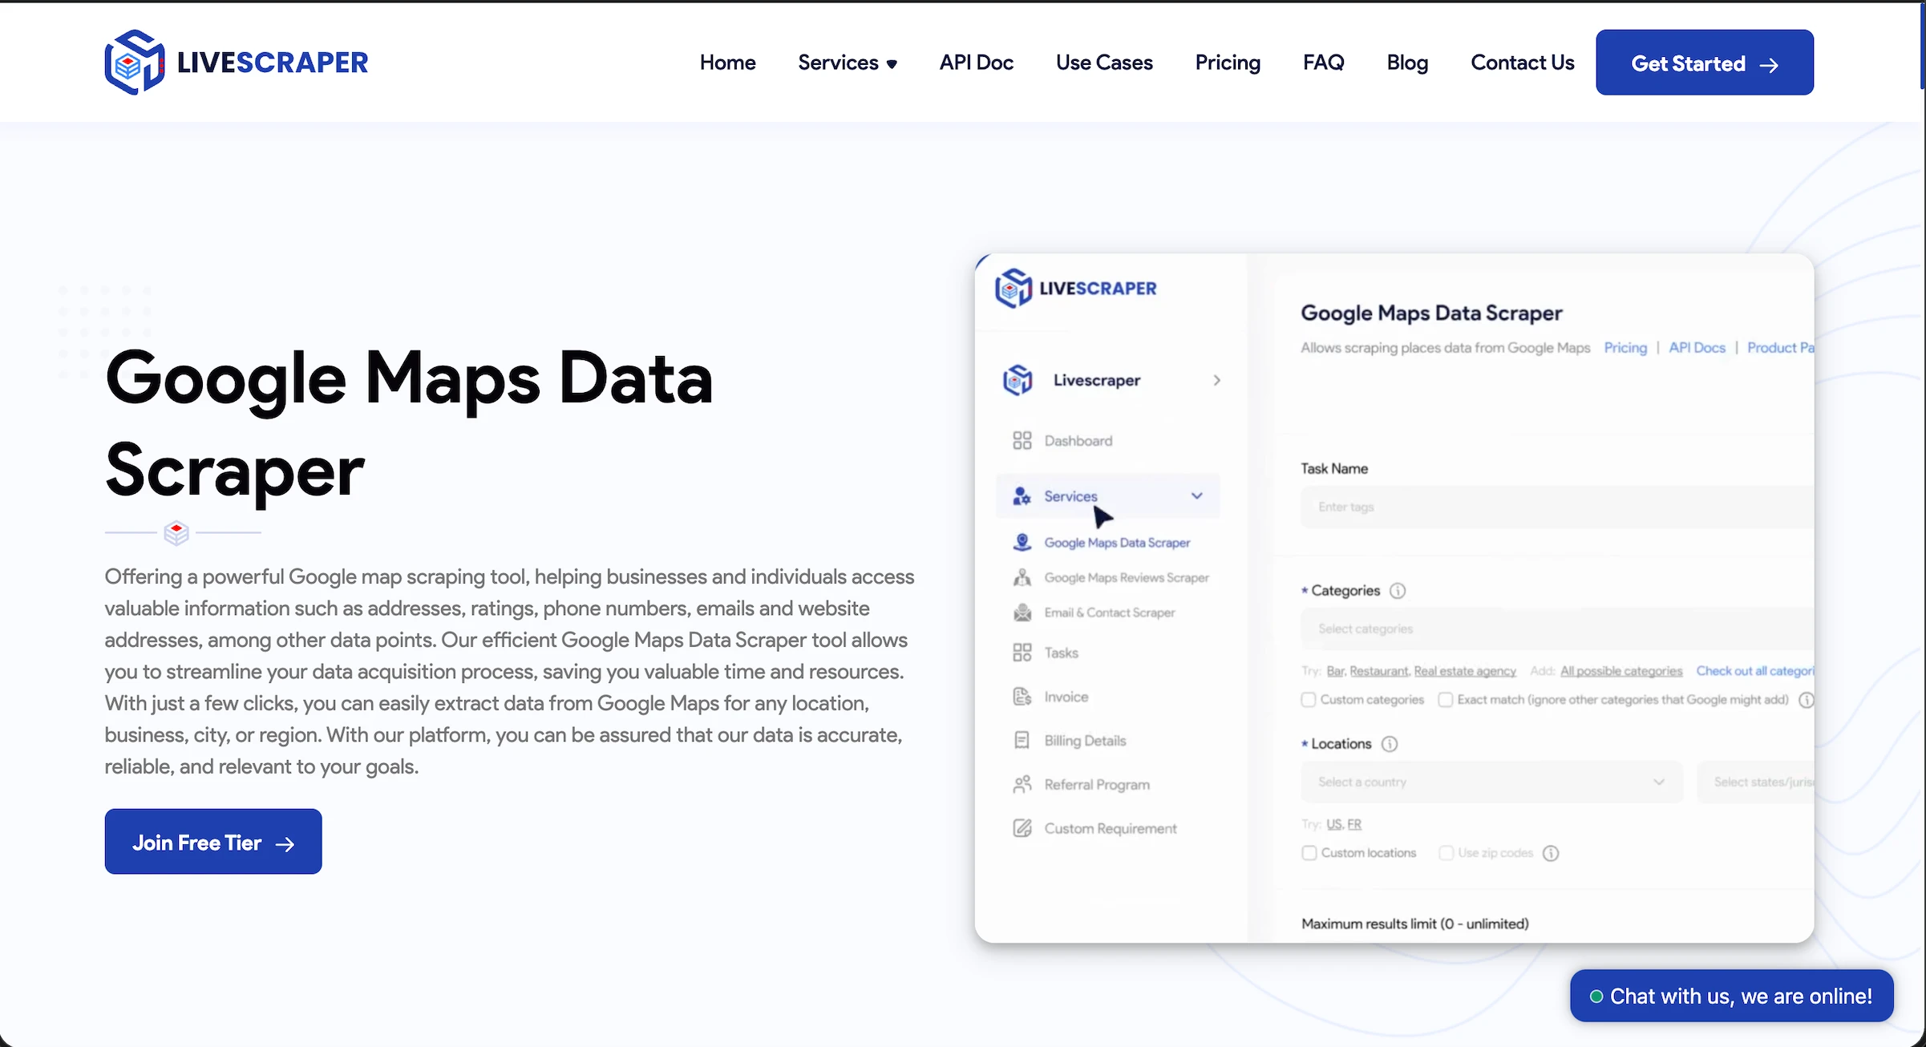Open the FAQ page from navigation
Screen dimensions: 1926x1047
coord(1323,62)
